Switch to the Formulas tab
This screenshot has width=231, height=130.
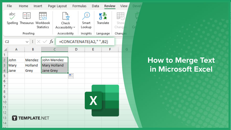(79, 6)
